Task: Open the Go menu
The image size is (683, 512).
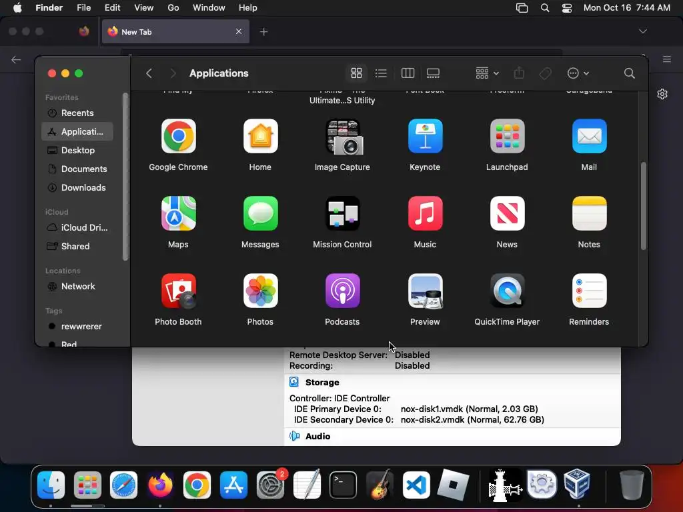Action: pyautogui.click(x=173, y=8)
